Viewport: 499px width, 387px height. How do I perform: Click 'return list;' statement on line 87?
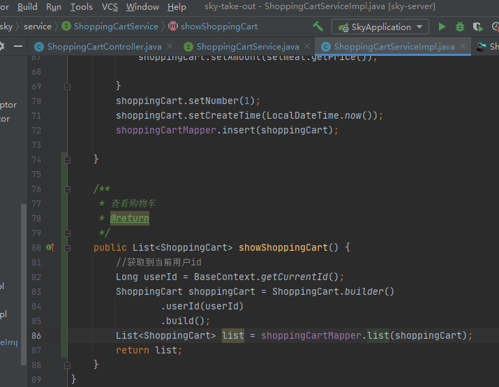tap(149, 350)
